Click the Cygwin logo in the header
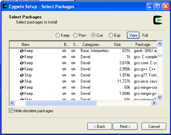This screenshot has height=135, width=171. point(158,20)
